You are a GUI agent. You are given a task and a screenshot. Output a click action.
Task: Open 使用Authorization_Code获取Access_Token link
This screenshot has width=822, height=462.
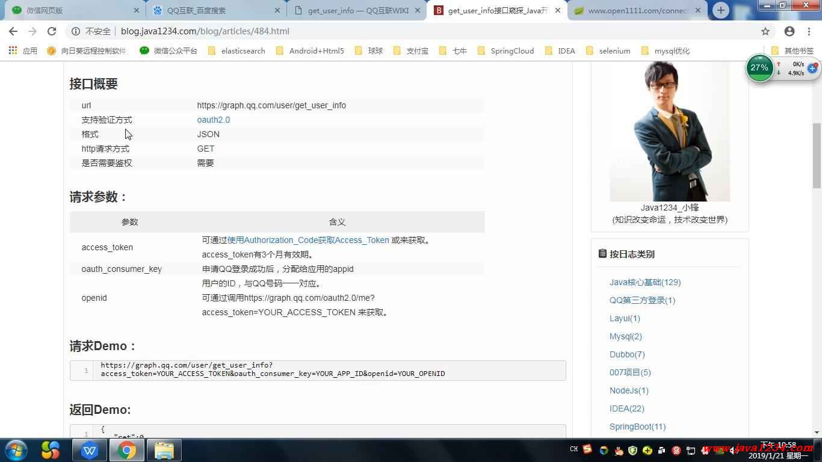tap(308, 240)
